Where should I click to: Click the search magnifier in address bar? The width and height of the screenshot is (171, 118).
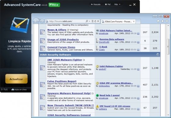click(x=87, y=21)
